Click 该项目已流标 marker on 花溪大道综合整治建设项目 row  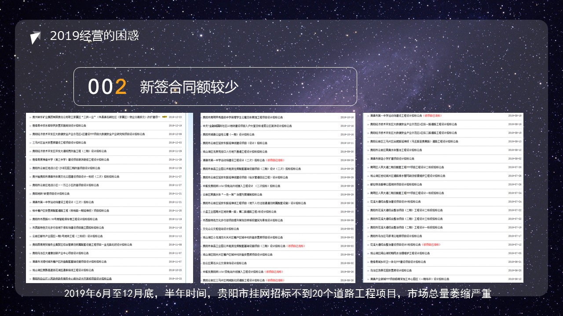[x=431, y=244]
